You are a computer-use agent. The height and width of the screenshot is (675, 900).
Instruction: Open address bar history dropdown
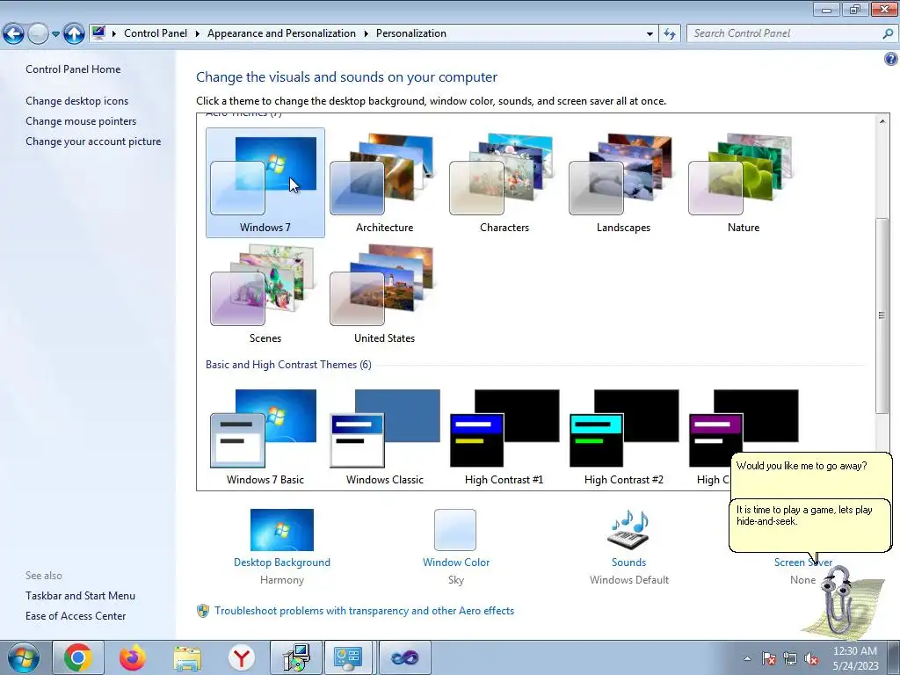point(650,34)
